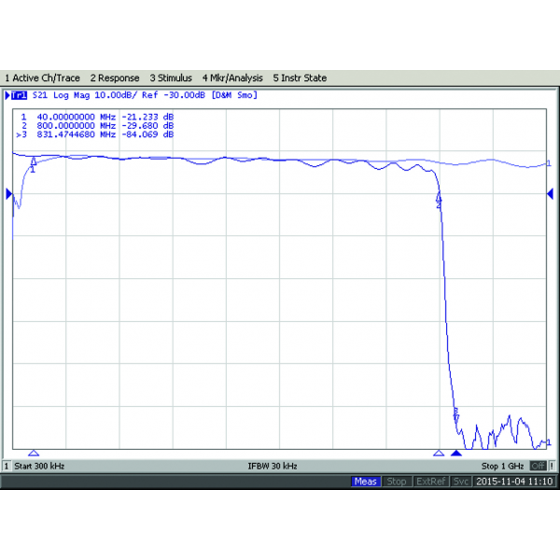
Task: Click marker 1 readout at 40 MHz
Action: coord(98,117)
